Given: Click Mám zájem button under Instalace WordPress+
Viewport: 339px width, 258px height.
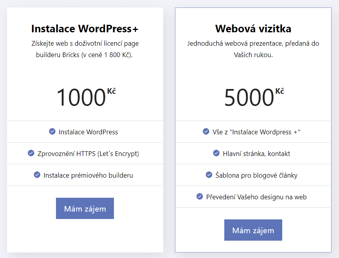Looking at the screenshot, I should 85,208.
